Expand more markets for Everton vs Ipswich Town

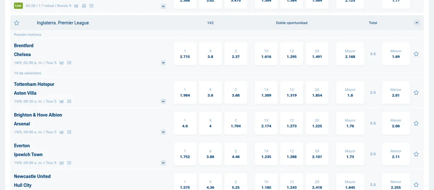[163, 163]
